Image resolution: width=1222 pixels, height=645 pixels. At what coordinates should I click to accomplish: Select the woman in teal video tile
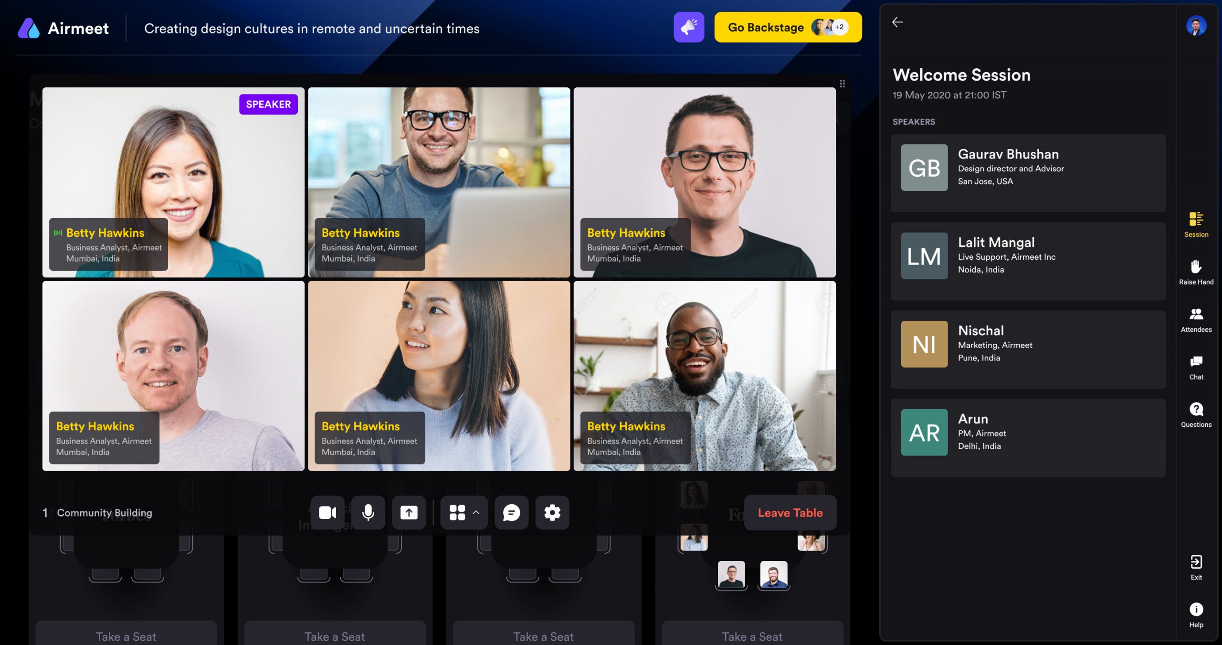[x=173, y=182]
